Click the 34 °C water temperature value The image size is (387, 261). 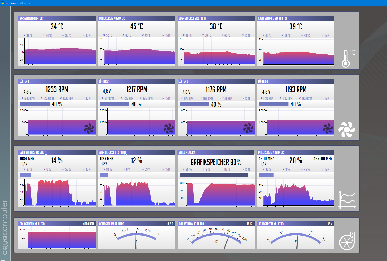tap(57, 26)
